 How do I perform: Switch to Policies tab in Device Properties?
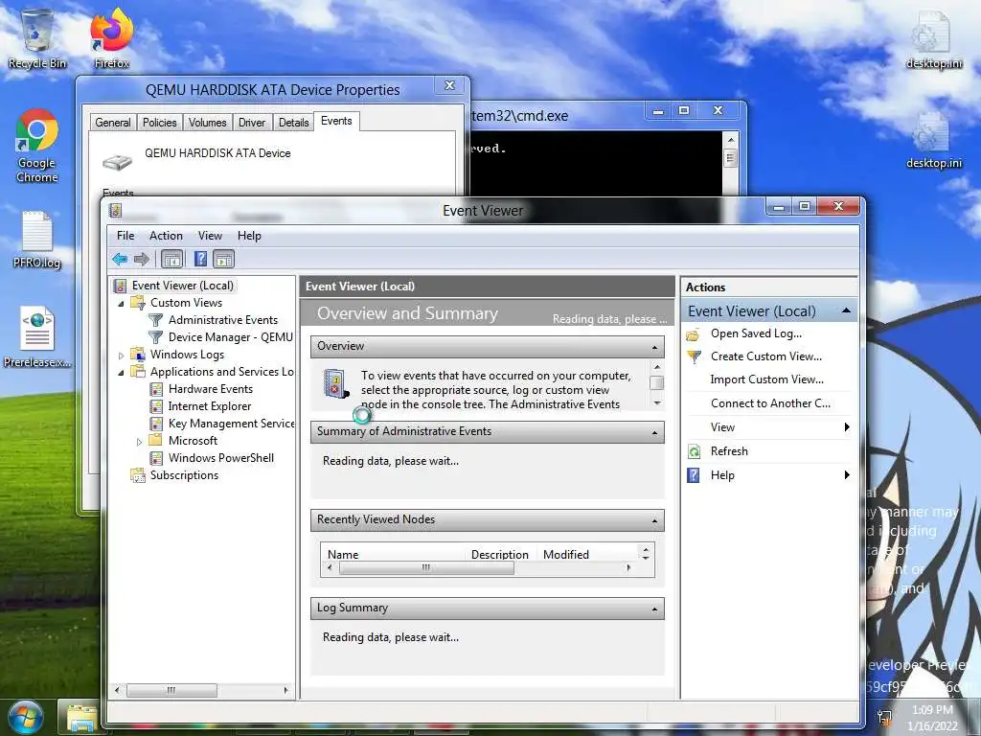(x=160, y=123)
